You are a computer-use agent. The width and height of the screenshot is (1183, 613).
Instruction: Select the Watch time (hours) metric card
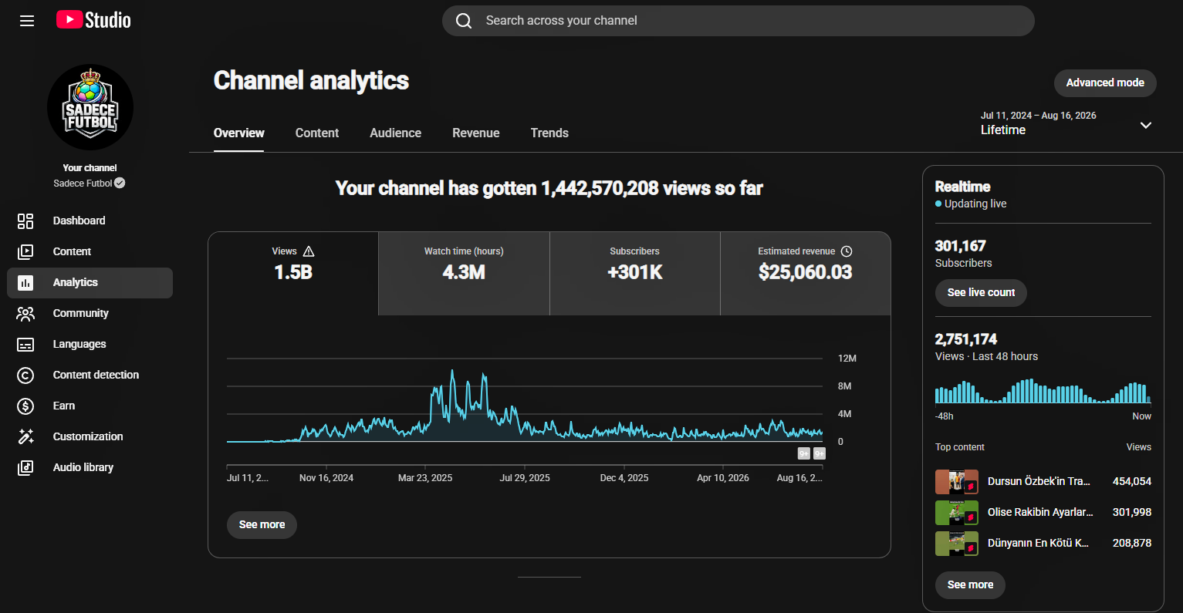click(464, 274)
